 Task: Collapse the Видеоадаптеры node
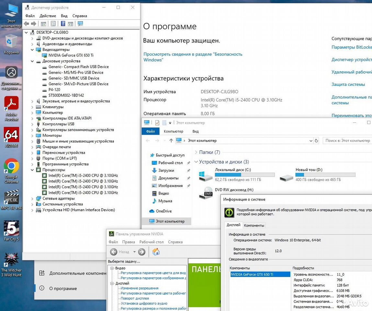[x=32, y=50]
